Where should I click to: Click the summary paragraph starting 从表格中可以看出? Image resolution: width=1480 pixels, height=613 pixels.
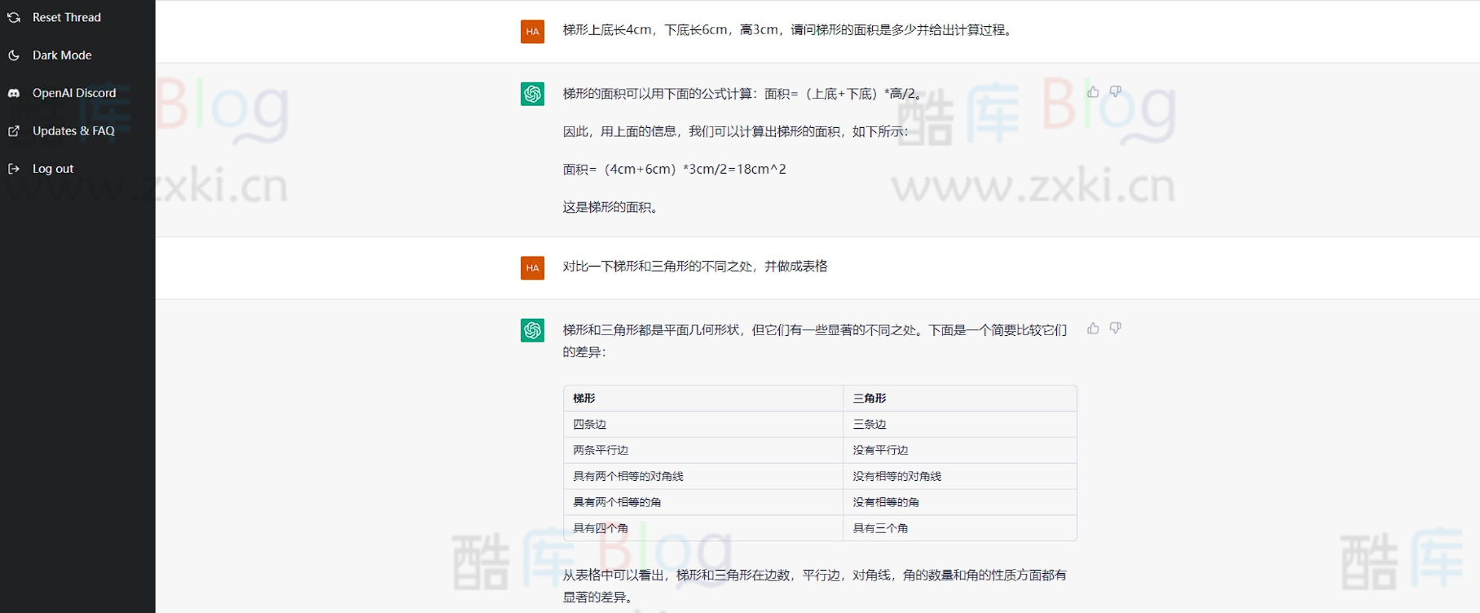[814, 586]
